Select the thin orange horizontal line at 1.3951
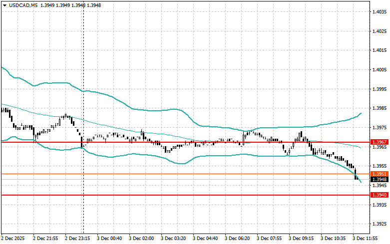The image size is (390, 244). 186,174
